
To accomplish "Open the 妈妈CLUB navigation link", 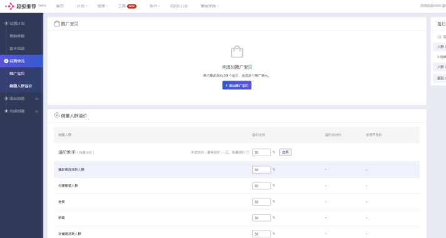I will (x=179, y=6).
